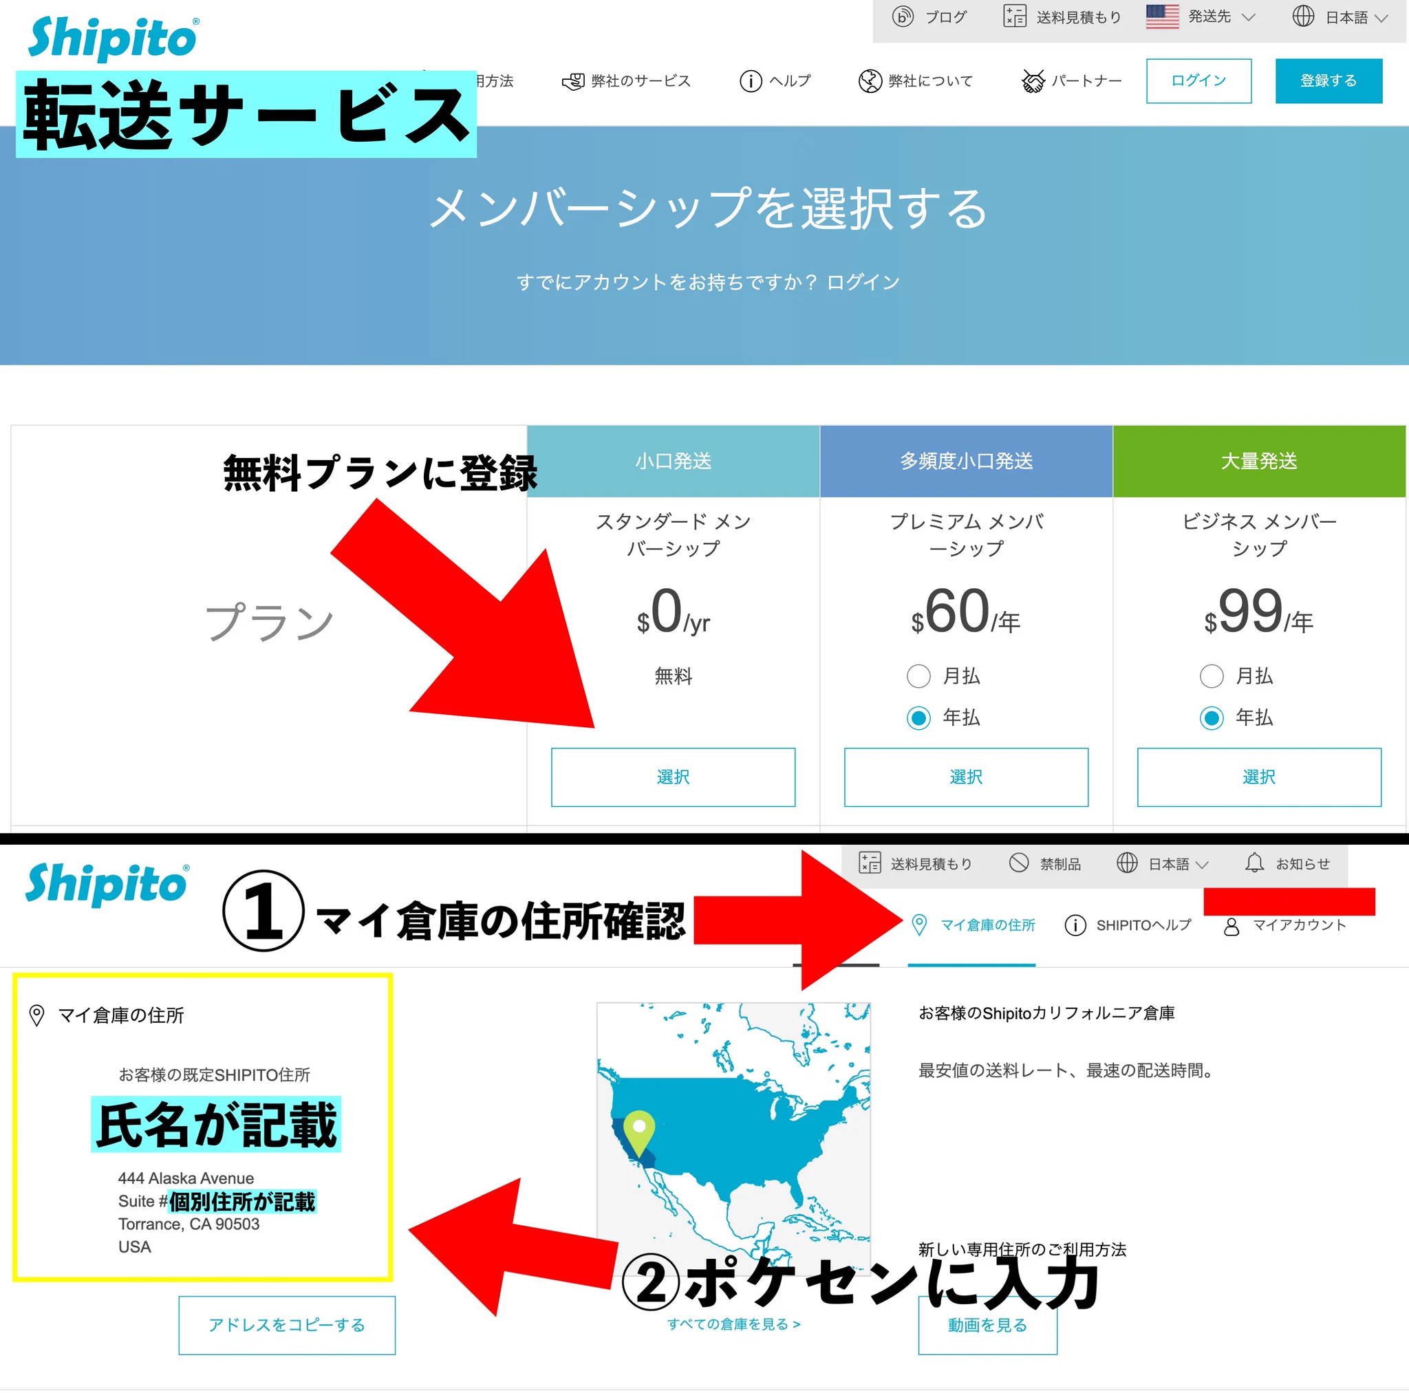1409x1393 pixels.
Task: Select 月払 for ビジネス メンバーシップ
Action: coord(1212,676)
